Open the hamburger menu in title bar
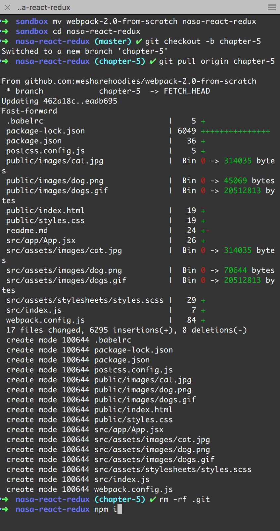This screenshot has width=280, height=531. [x=272, y=7]
